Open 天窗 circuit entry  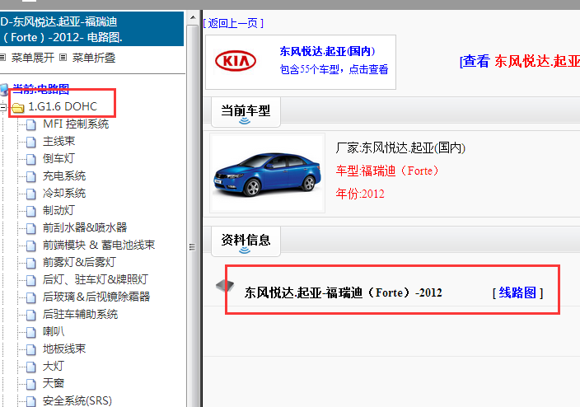pyautogui.click(x=54, y=383)
